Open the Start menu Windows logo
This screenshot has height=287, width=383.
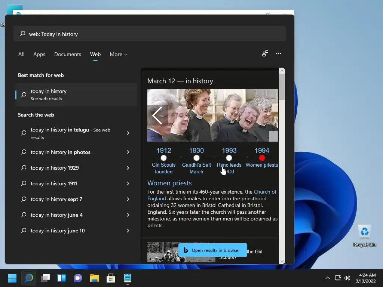tap(12, 278)
